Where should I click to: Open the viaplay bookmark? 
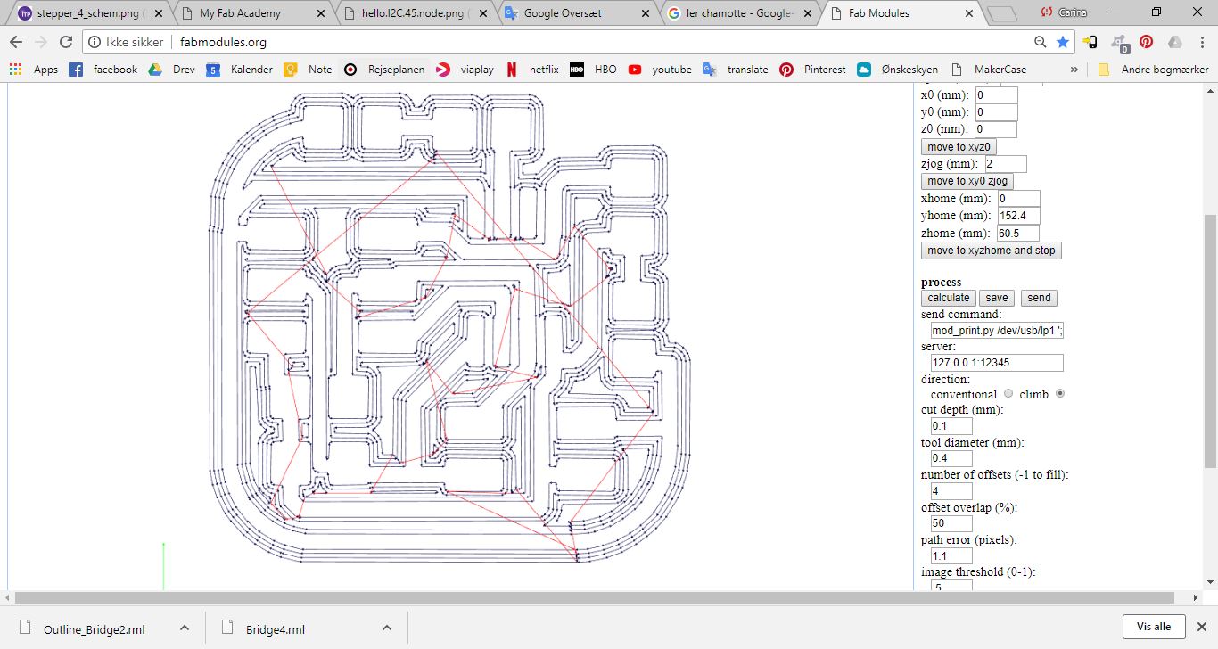(x=465, y=70)
